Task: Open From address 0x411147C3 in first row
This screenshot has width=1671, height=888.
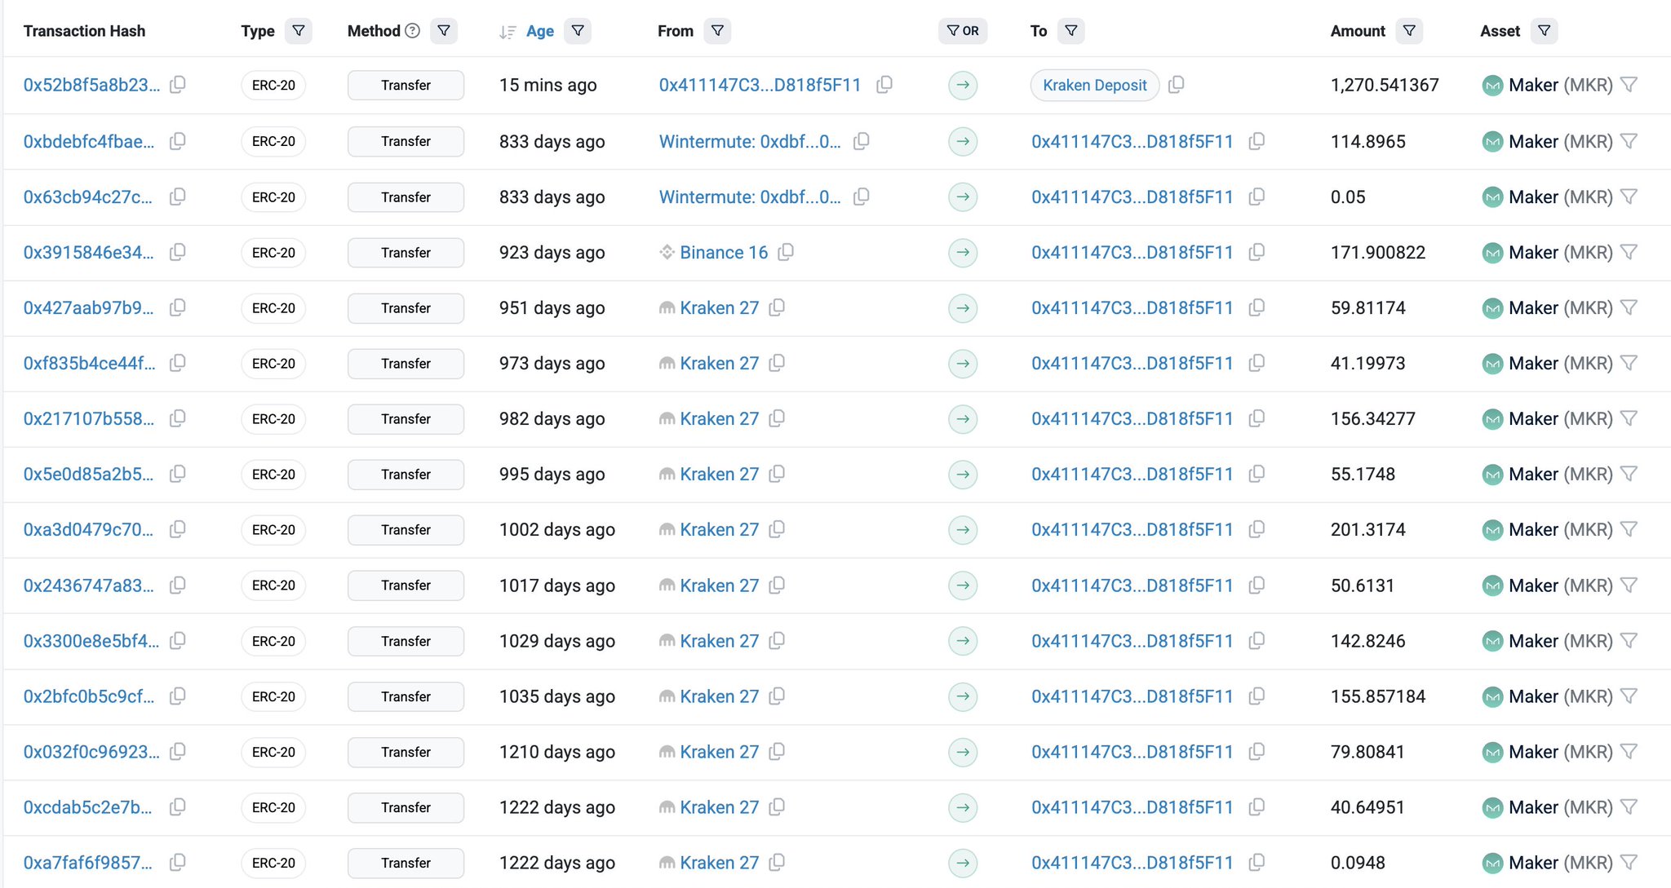Action: (x=760, y=85)
